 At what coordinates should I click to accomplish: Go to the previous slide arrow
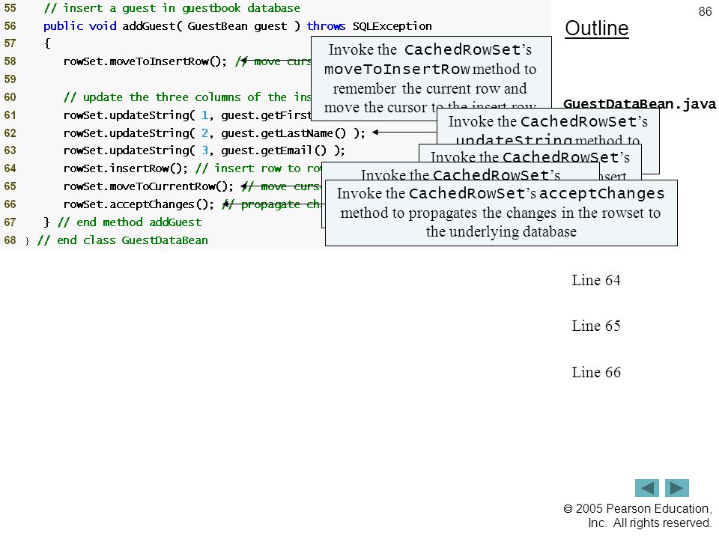click(x=646, y=487)
